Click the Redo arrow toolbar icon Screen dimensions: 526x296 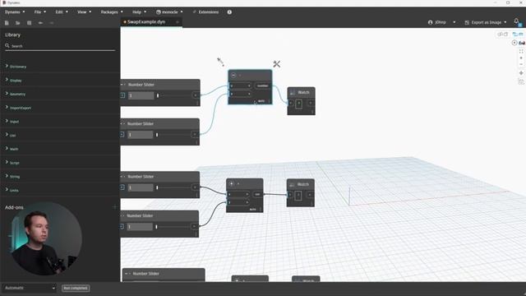point(52,23)
